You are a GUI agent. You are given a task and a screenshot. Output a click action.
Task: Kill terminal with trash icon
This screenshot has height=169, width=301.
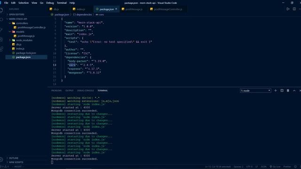click(288, 91)
